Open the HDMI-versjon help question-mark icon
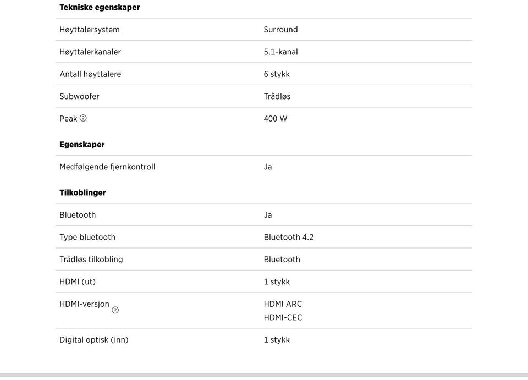Viewport: 528px width, 380px height. [x=115, y=310]
